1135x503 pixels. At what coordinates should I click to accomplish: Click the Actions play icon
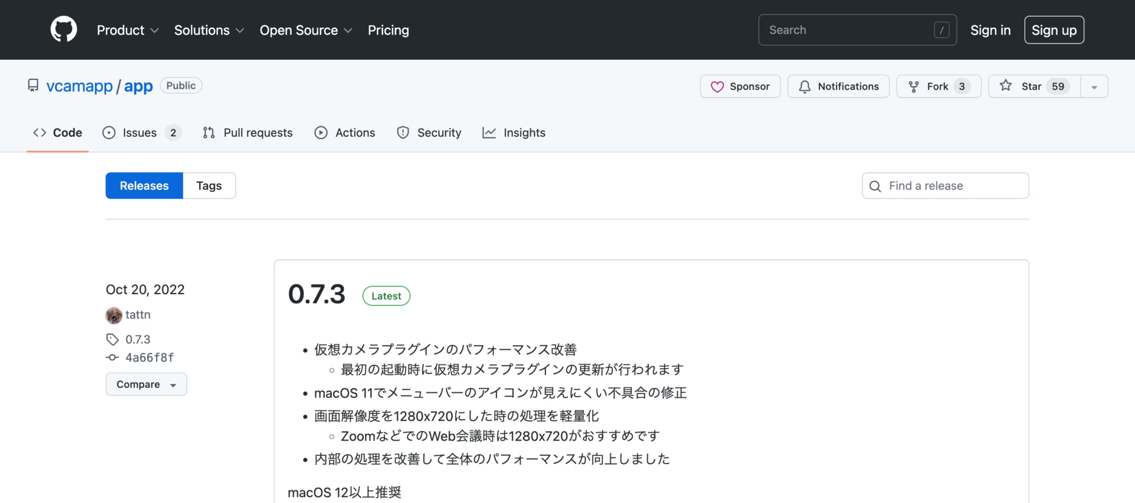[321, 133]
